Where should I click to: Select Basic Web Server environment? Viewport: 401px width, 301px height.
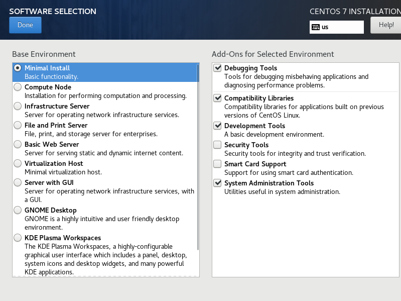point(18,144)
